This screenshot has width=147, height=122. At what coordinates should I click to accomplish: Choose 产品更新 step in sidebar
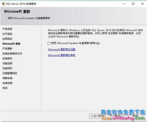(x=7, y=49)
